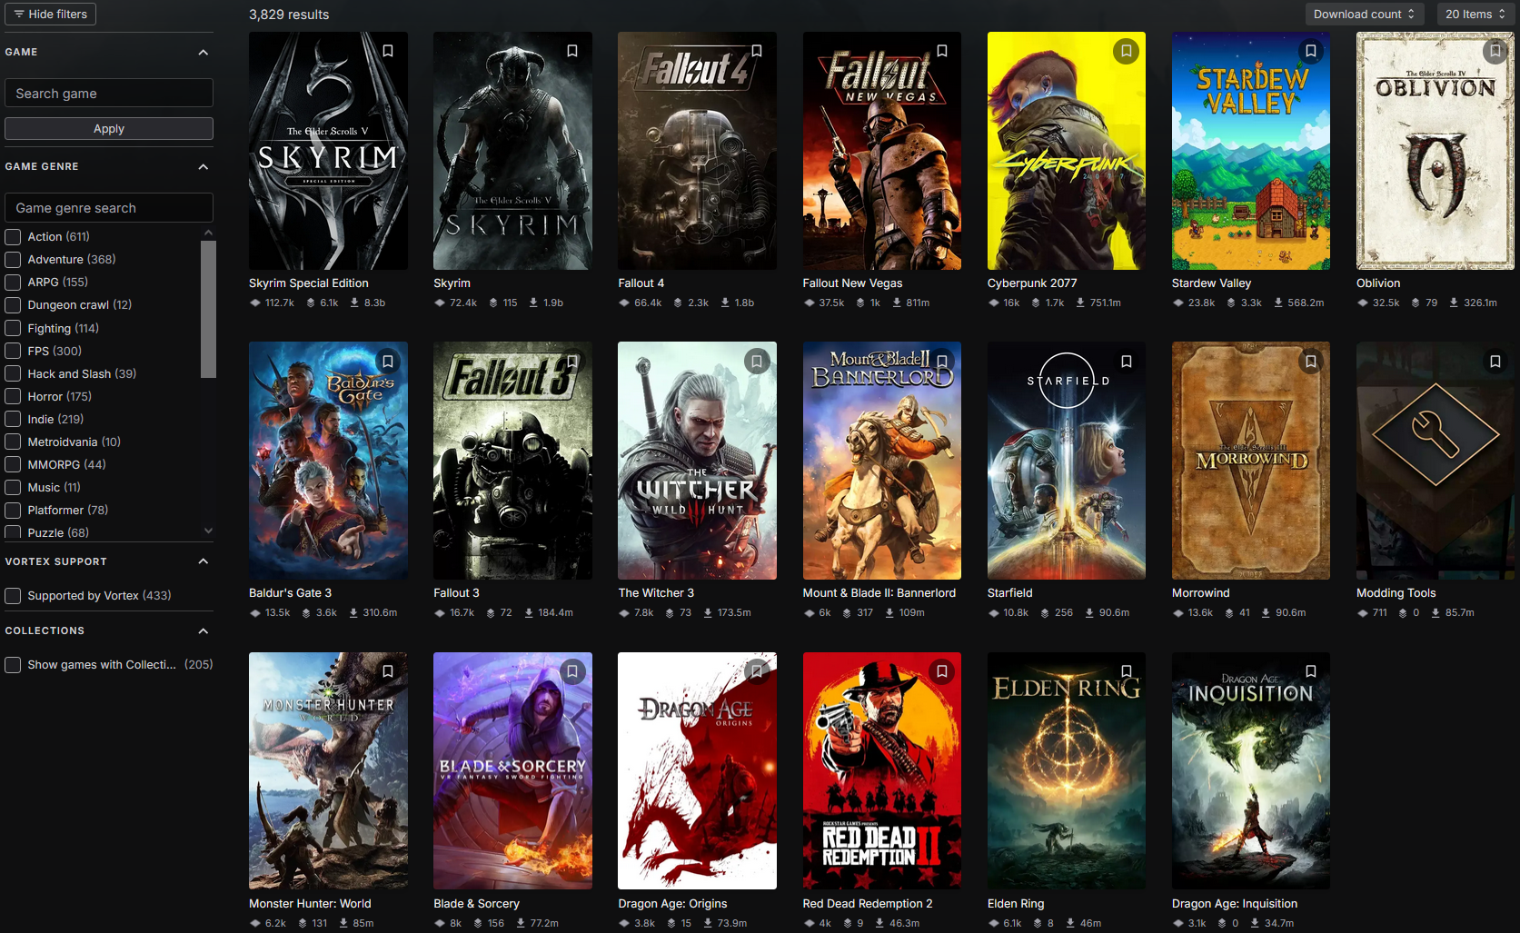
Task: Click the Hide filters button
Action: click(x=50, y=14)
